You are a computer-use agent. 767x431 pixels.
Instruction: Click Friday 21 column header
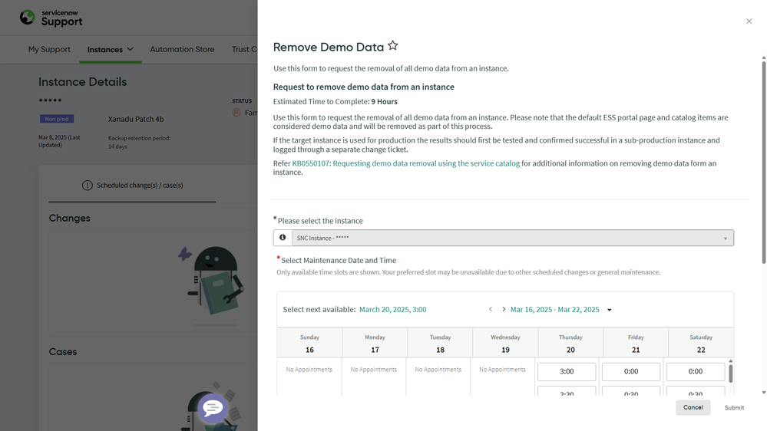(636, 344)
